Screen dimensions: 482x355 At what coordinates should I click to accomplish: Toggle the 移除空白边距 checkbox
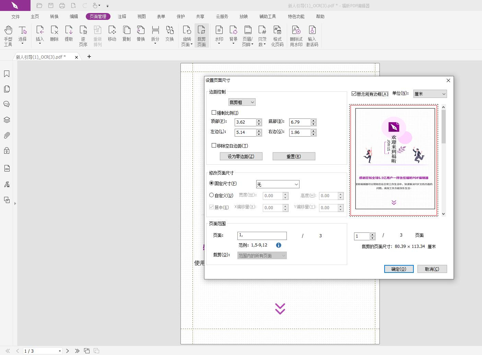[214, 145]
